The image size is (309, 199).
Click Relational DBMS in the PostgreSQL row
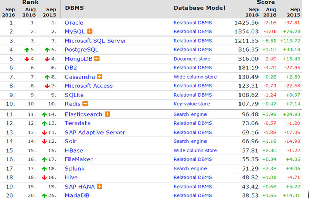(x=193, y=50)
